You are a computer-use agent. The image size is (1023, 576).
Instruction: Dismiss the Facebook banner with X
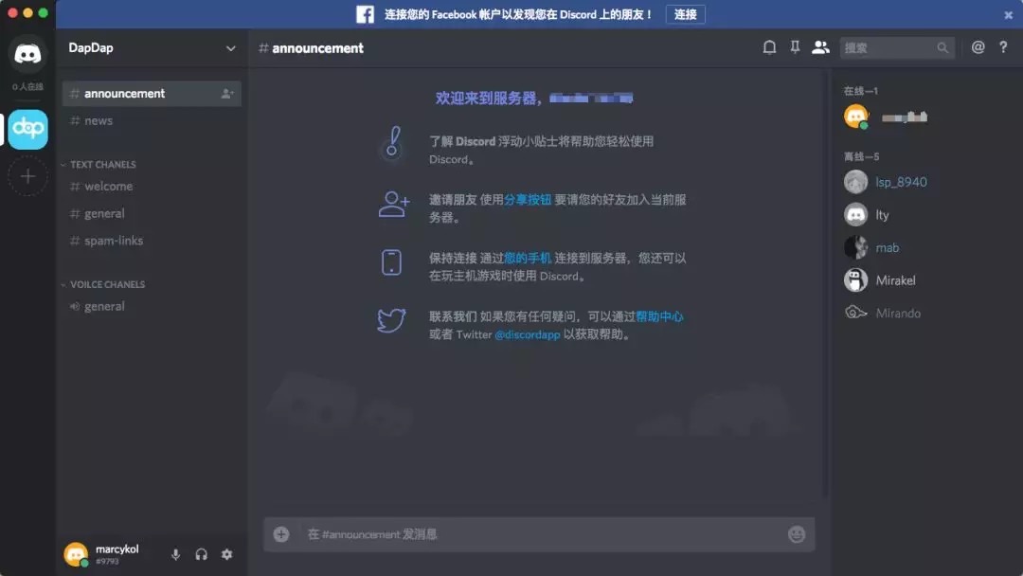[1008, 15]
